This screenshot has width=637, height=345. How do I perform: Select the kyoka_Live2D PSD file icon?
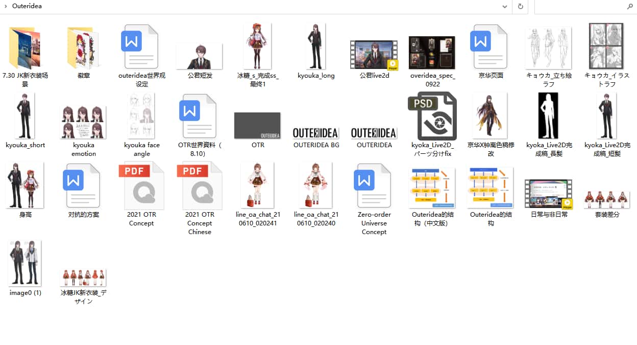click(432, 117)
